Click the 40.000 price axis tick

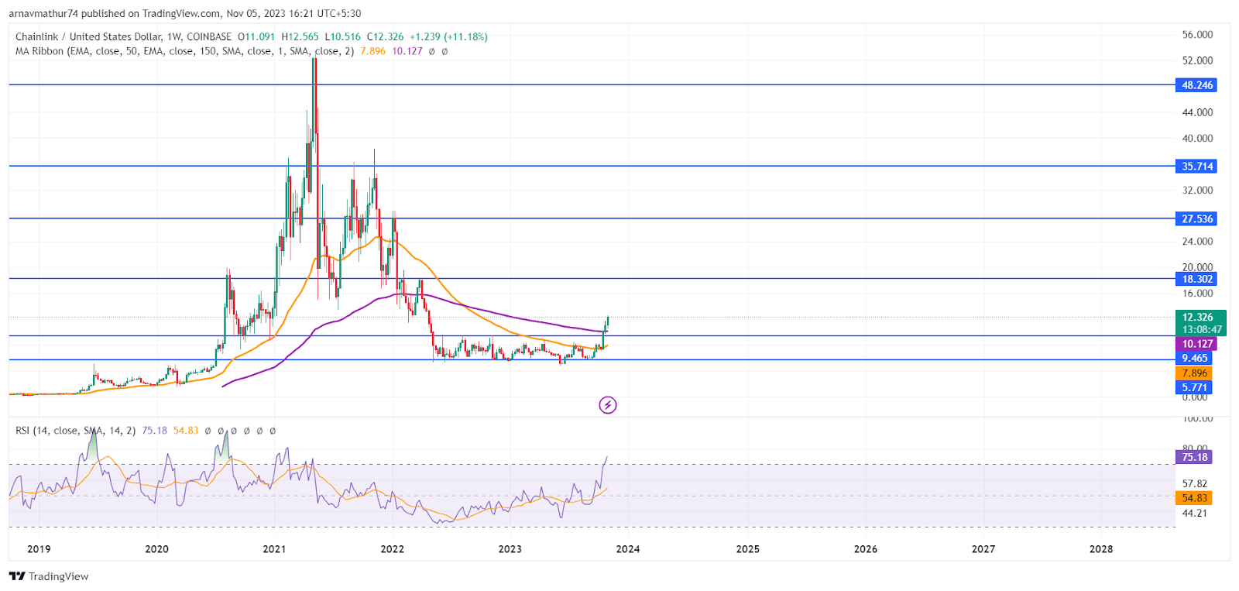point(1197,139)
